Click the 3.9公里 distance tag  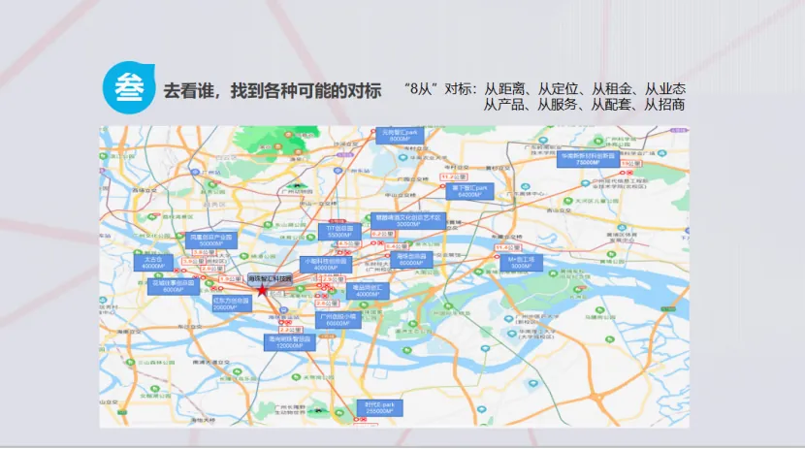tap(193, 261)
